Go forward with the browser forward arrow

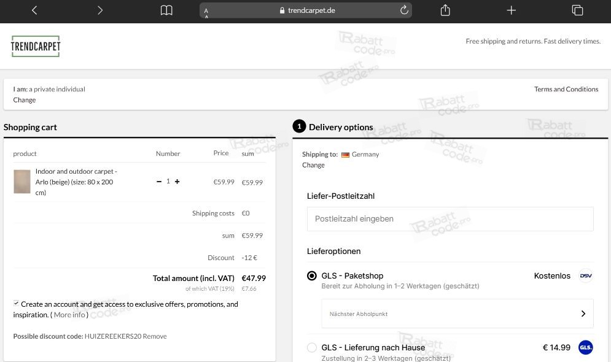tap(100, 10)
